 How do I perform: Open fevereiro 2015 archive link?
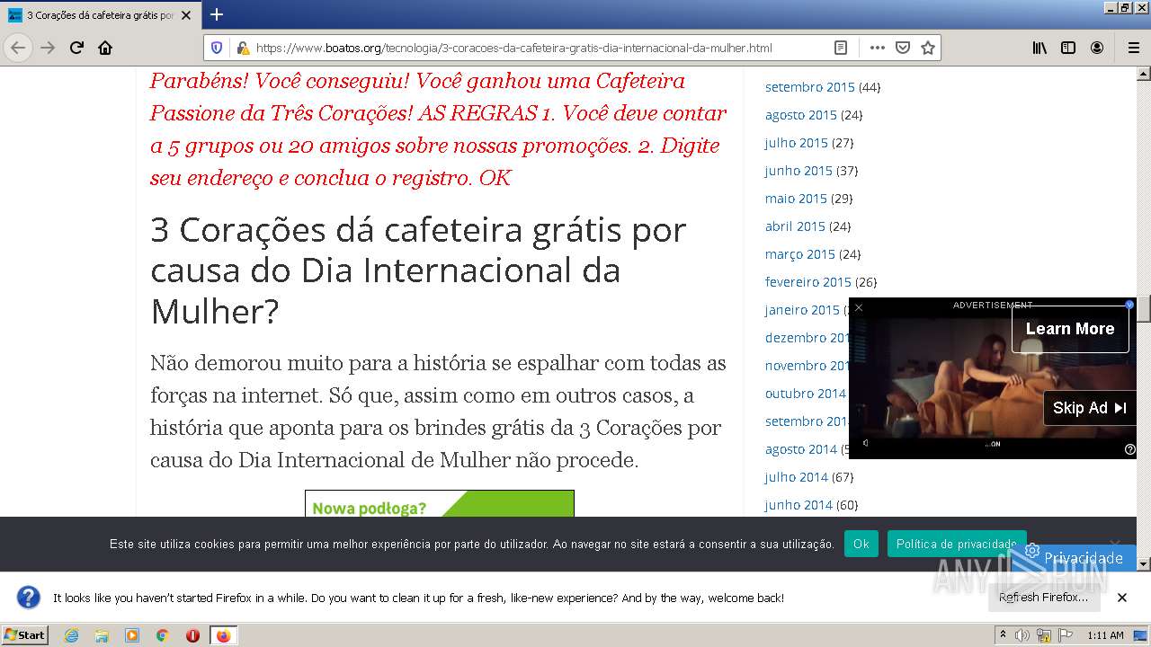(x=807, y=282)
